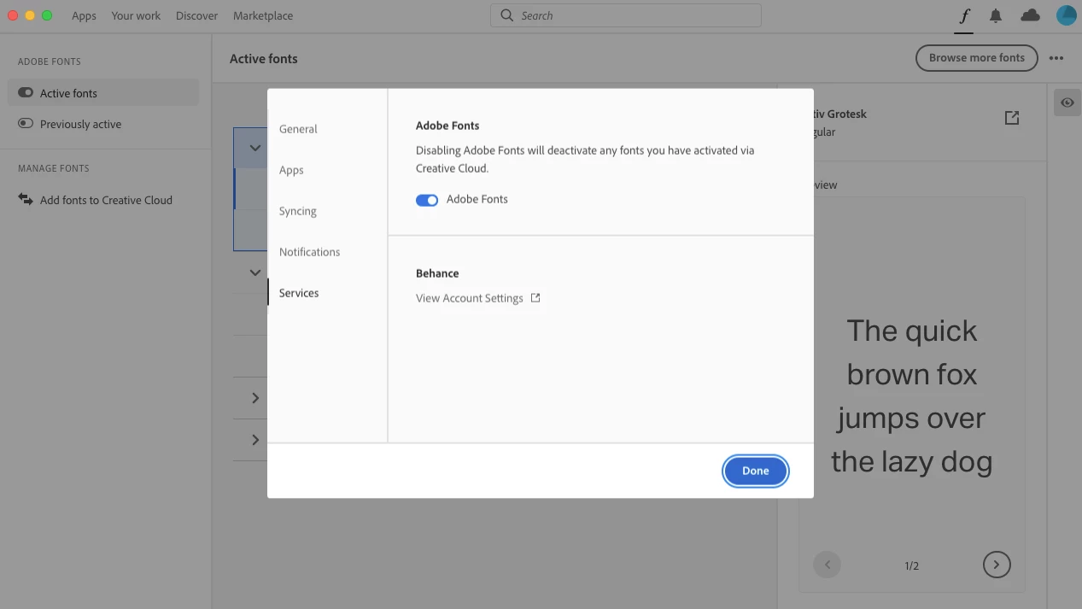Go to Marketplace in top navigation
Image resolution: width=1082 pixels, height=609 pixels.
pyautogui.click(x=263, y=15)
